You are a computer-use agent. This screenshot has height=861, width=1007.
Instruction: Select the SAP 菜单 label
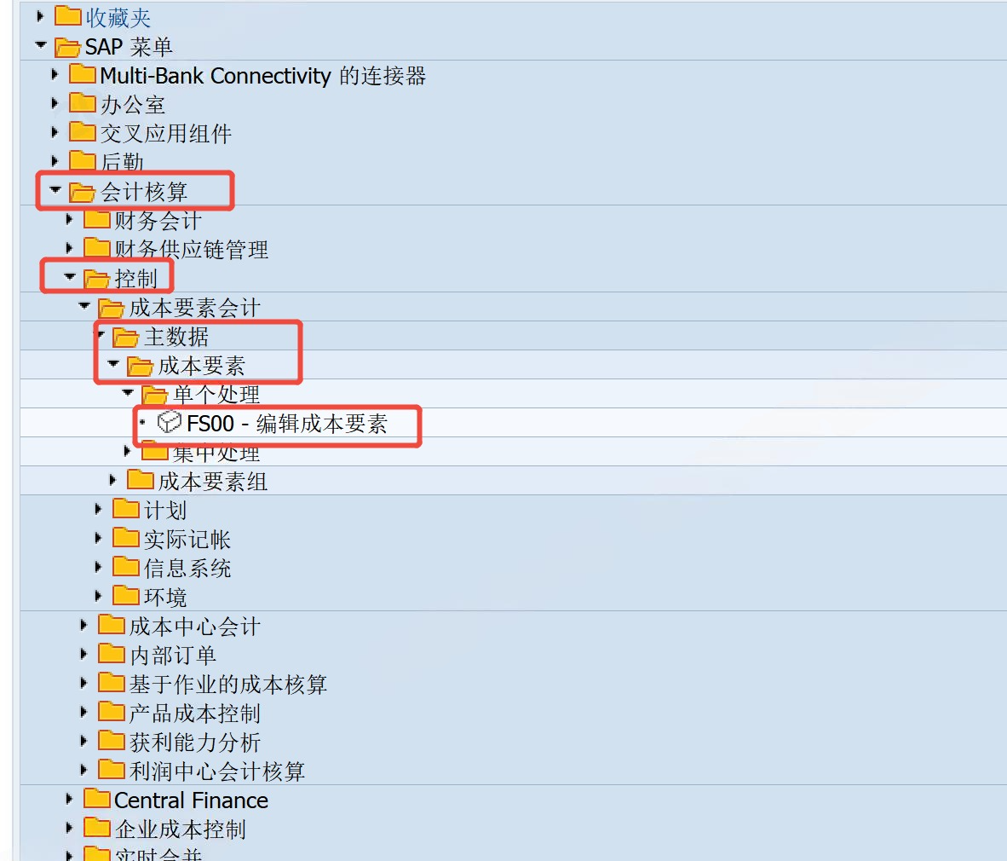click(129, 47)
